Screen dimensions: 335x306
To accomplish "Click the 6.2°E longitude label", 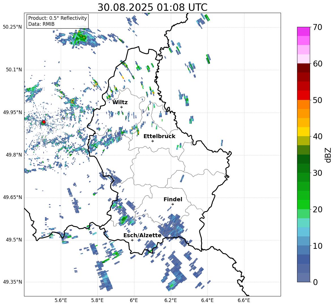I will 171,300.
